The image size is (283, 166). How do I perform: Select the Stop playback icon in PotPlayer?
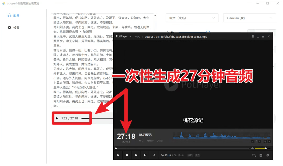[127, 155]
